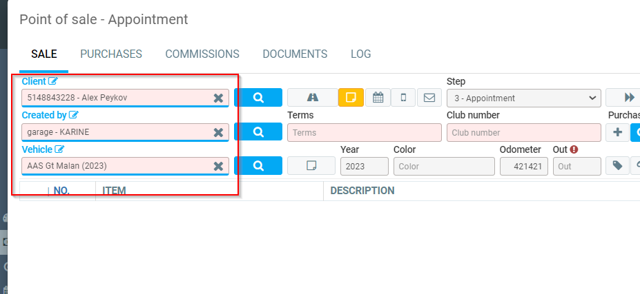640x294 pixels.
Task: Clear the Client field with X icon
Action: coord(218,98)
